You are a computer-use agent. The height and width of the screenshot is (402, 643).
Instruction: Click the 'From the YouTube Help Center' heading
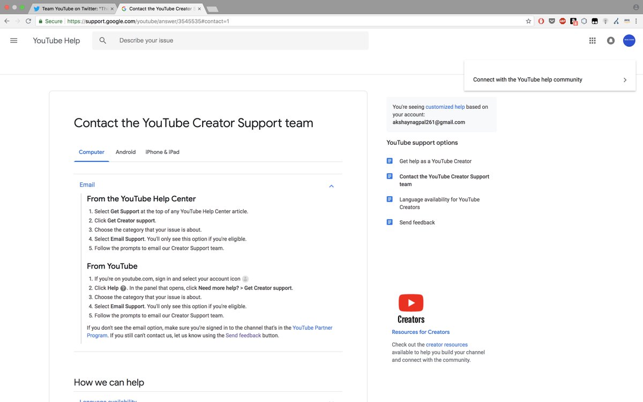point(141,199)
